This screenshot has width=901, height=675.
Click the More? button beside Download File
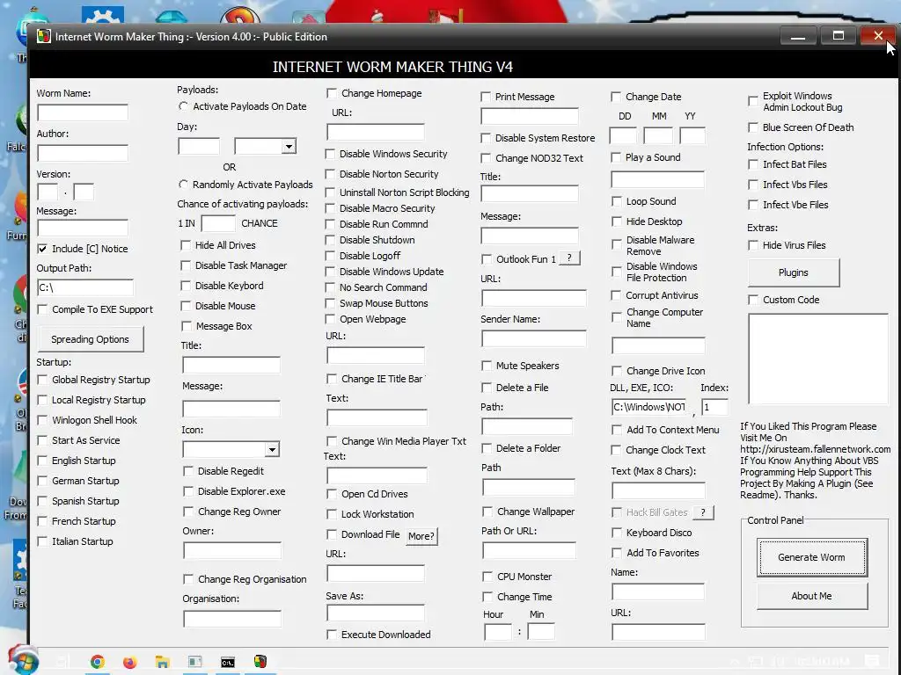click(421, 536)
